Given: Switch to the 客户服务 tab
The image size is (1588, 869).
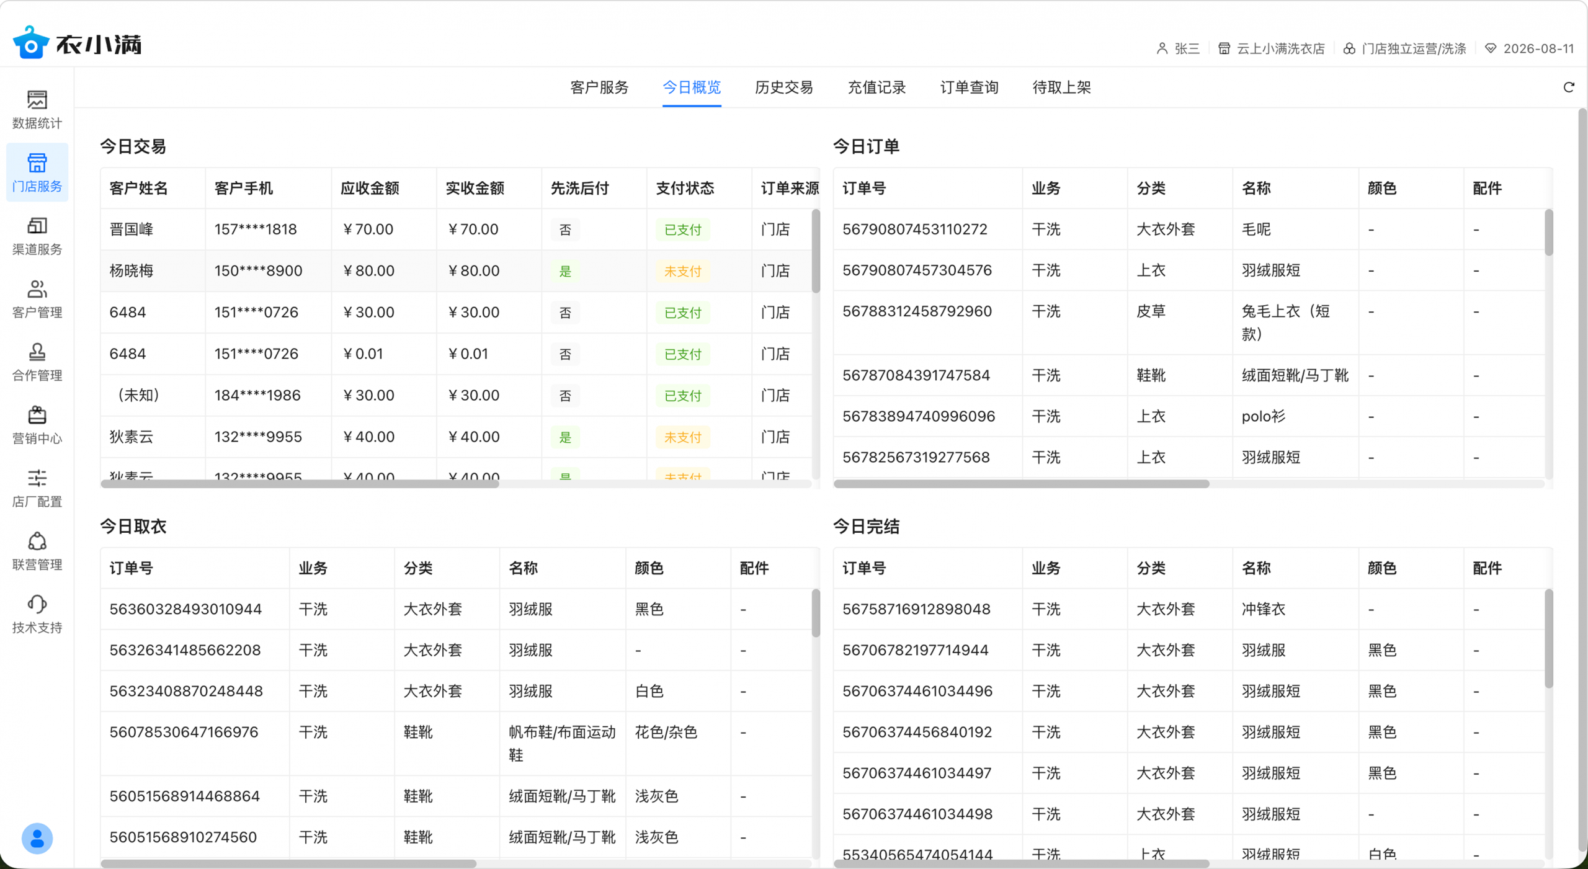Looking at the screenshot, I should [599, 87].
